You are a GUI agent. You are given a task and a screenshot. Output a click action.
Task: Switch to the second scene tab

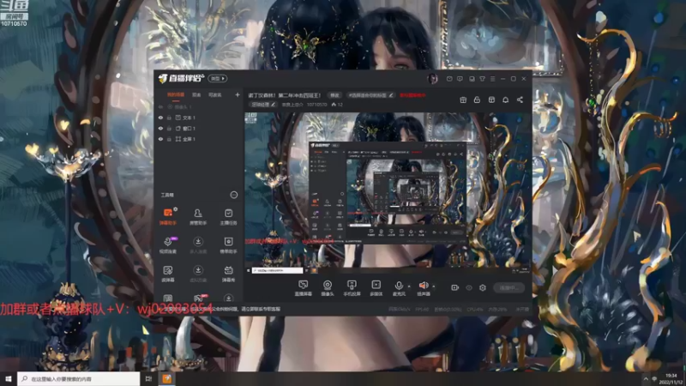[196, 94]
